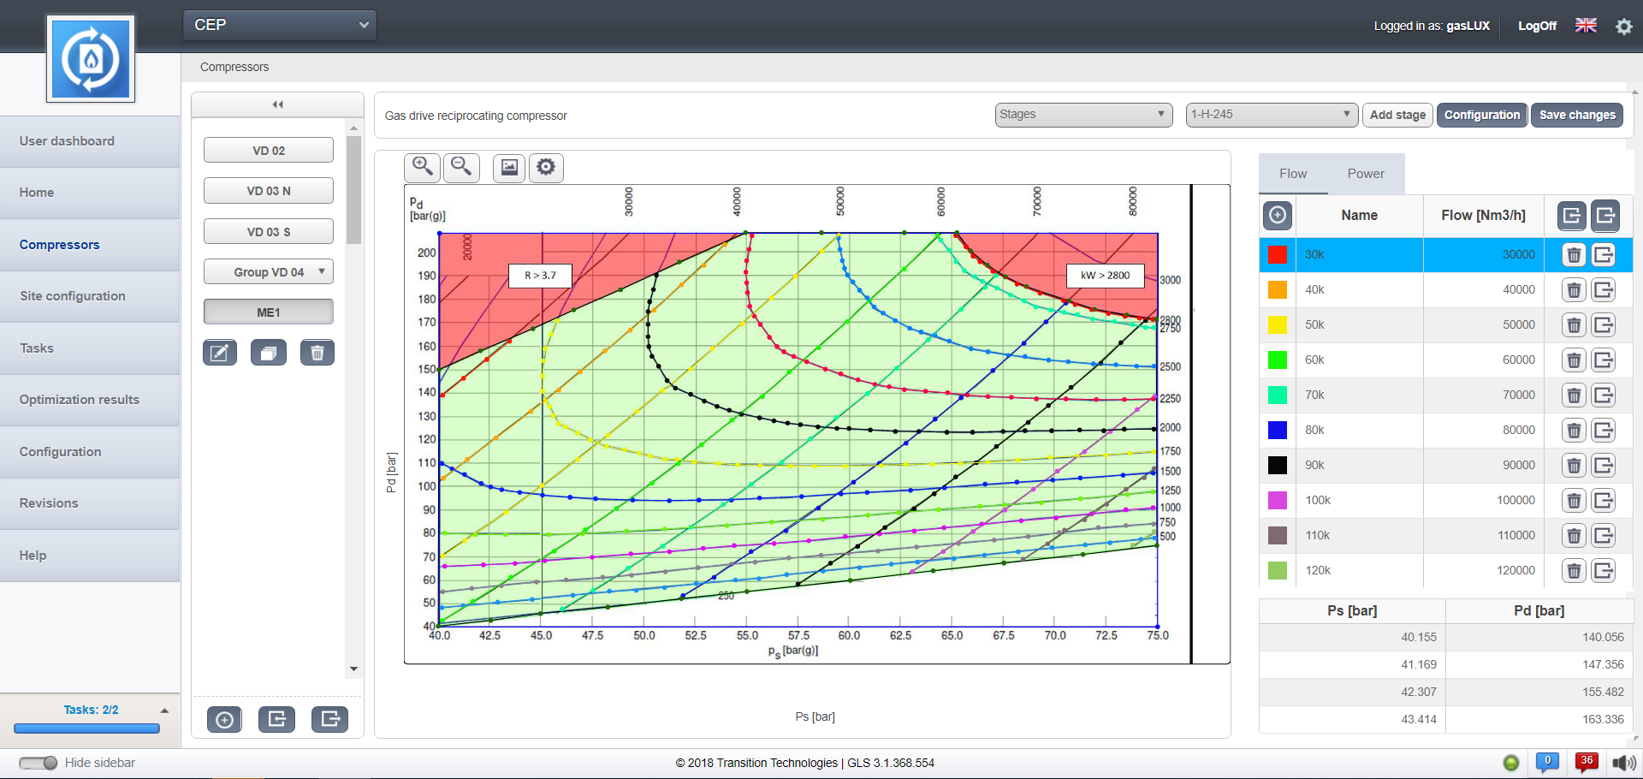Open the CEP dropdown

[x=280, y=25]
